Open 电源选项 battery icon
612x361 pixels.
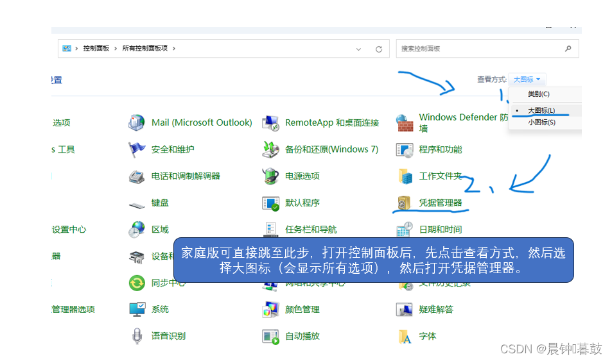pyautogui.click(x=270, y=176)
